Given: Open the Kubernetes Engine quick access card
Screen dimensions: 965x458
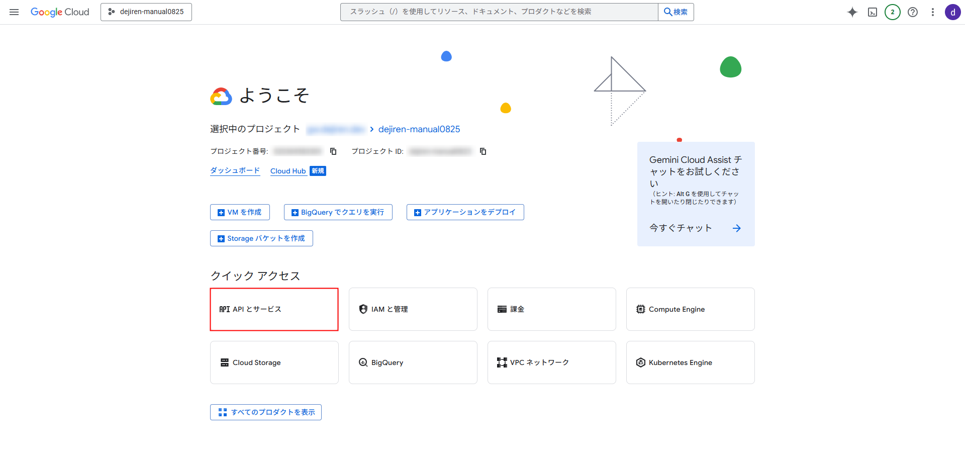Looking at the screenshot, I should [x=690, y=362].
